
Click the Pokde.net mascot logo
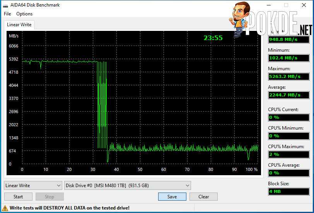tap(239, 18)
